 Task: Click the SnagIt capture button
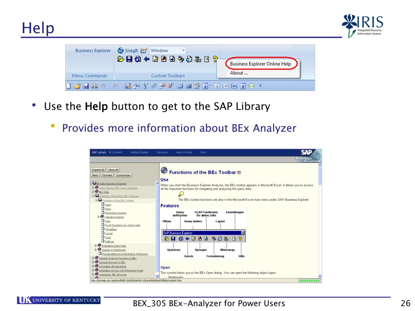(x=128, y=50)
